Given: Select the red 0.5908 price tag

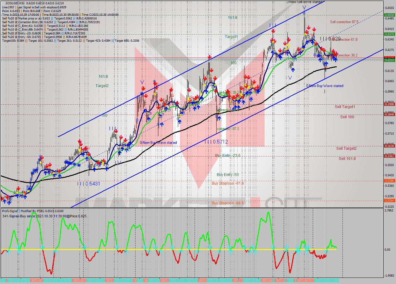Looking at the screenshot, I should [x=389, y=104].
